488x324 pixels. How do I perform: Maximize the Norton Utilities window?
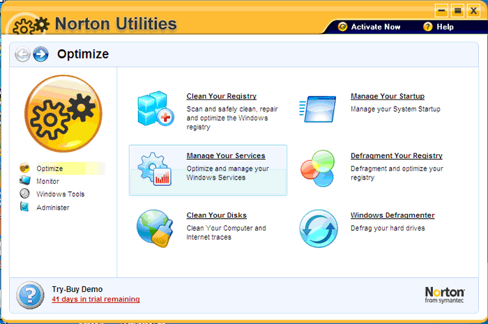coord(457,11)
